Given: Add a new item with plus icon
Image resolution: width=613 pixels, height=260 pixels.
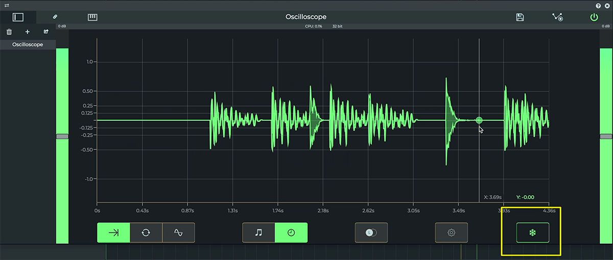Looking at the screenshot, I should tap(28, 32).
